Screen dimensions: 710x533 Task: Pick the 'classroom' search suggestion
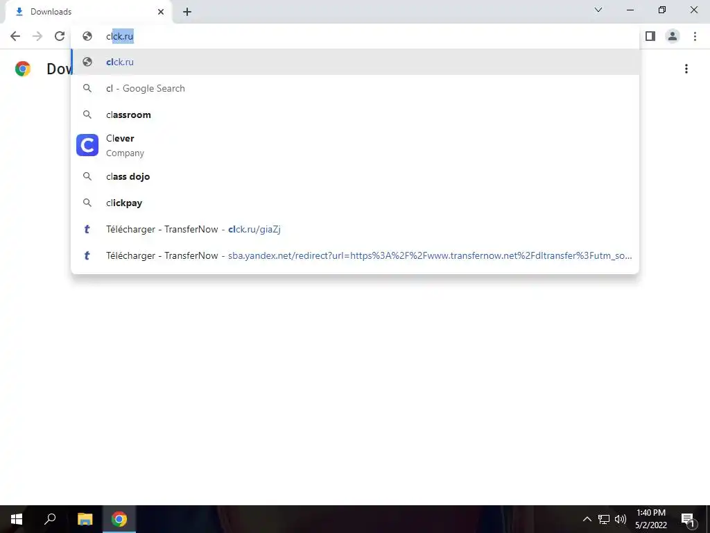(355, 115)
